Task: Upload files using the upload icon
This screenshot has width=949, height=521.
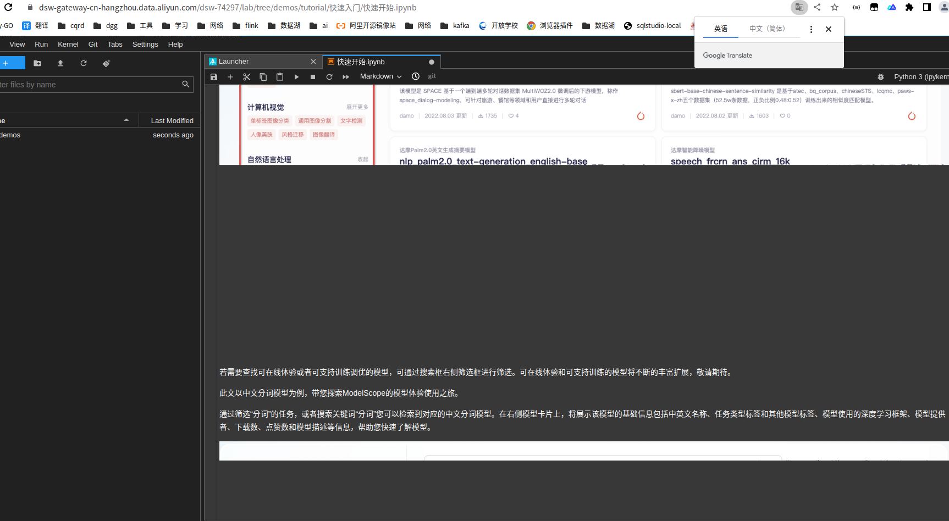Action: [x=60, y=63]
